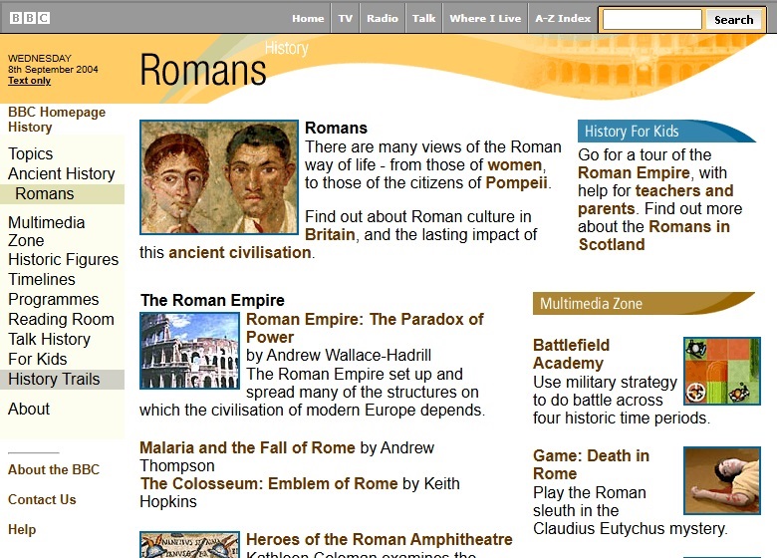This screenshot has width=777, height=558.
Task: Select Where I Live in navigation
Action: click(x=485, y=19)
